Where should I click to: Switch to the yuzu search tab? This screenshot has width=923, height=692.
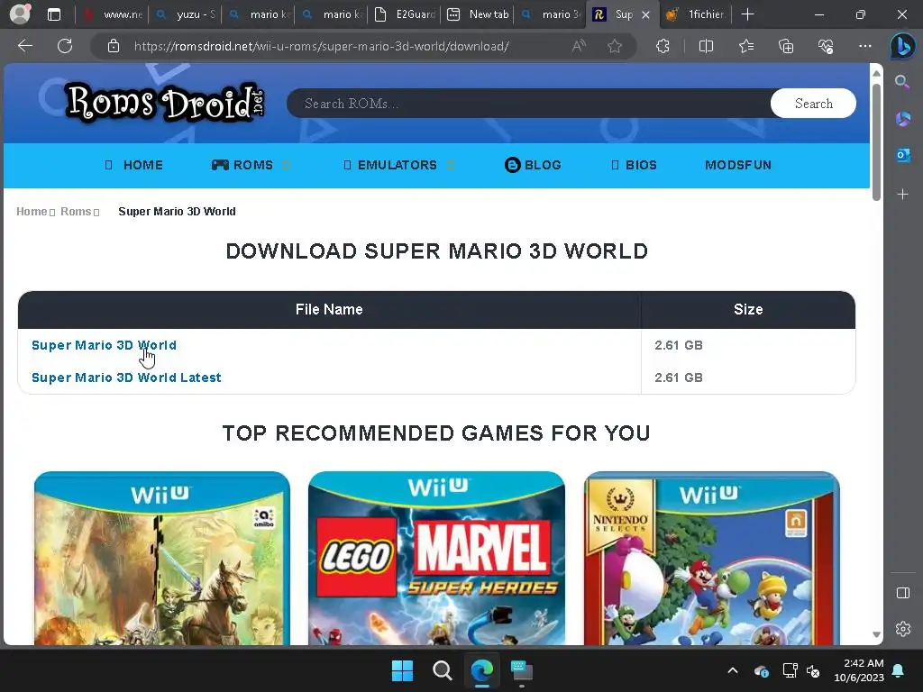[x=186, y=14]
